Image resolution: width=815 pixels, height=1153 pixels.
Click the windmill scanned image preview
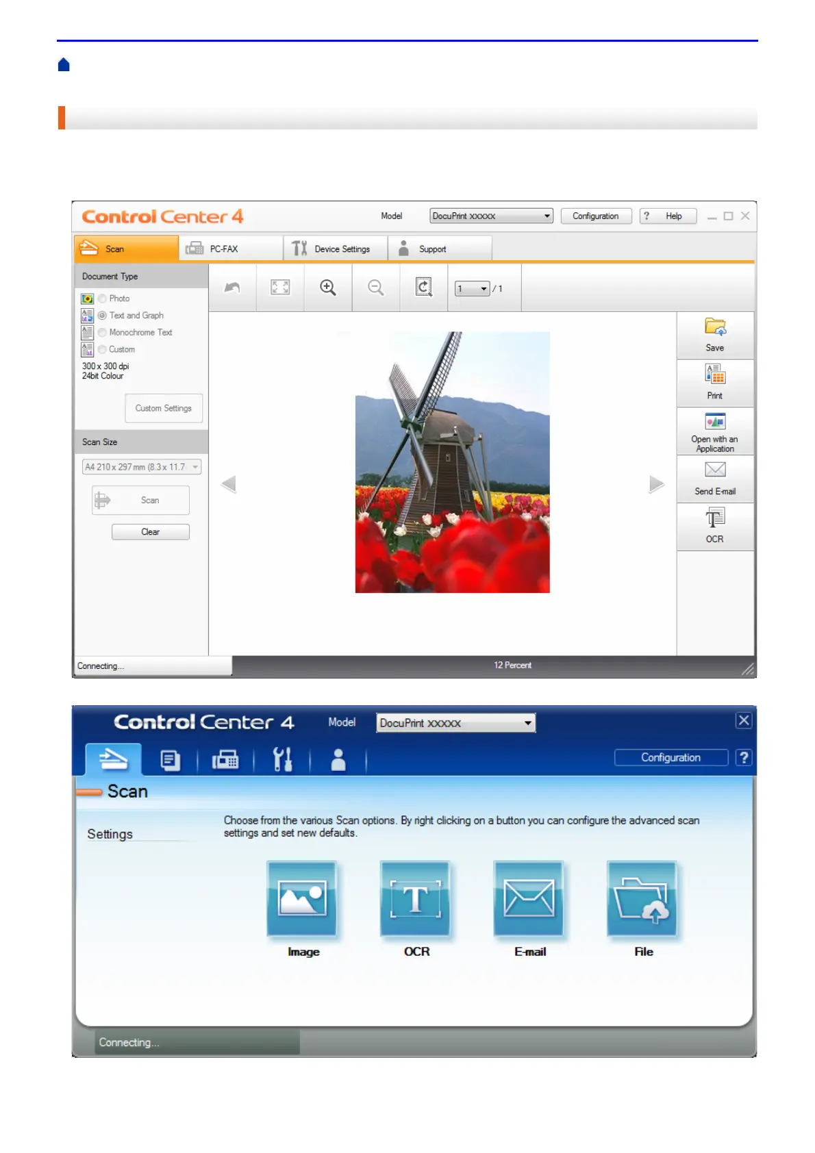point(452,462)
